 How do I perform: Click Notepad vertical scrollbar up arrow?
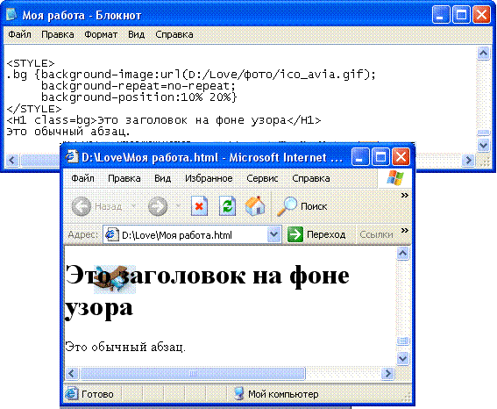(483, 53)
